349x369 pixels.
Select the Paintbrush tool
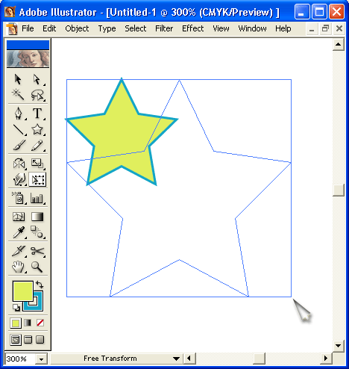[x=19, y=145]
